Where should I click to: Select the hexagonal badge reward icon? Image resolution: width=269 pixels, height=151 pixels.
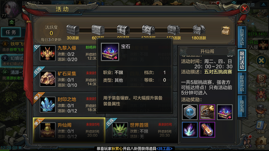[190, 112]
